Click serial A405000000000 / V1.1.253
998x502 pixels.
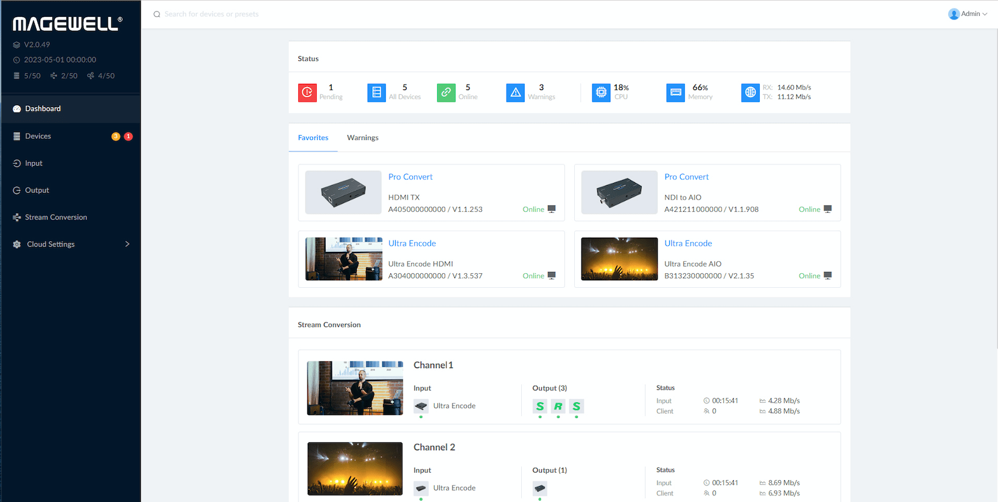pyautogui.click(x=435, y=209)
